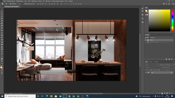Select the Lasso tool

point(2,14)
